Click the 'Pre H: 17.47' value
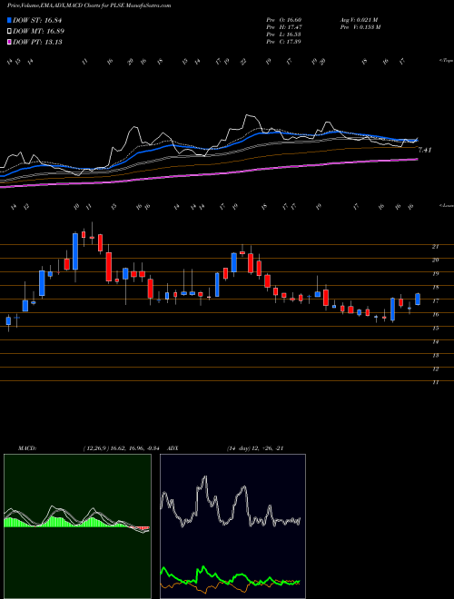This screenshot has width=454, height=599. coord(284,27)
